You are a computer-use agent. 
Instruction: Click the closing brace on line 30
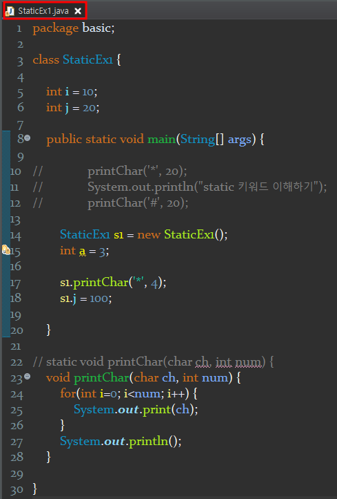[x=35, y=489]
